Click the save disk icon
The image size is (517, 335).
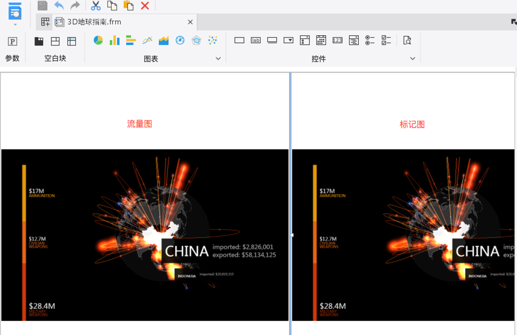pos(42,5)
